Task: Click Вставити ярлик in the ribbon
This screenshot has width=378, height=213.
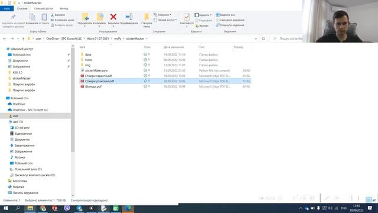Action: click(x=61, y=25)
